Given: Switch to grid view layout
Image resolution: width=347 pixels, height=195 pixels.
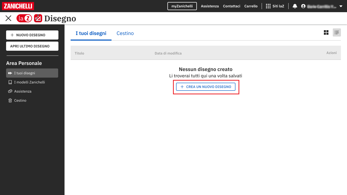Looking at the screenshot, I should click(326, 32).
